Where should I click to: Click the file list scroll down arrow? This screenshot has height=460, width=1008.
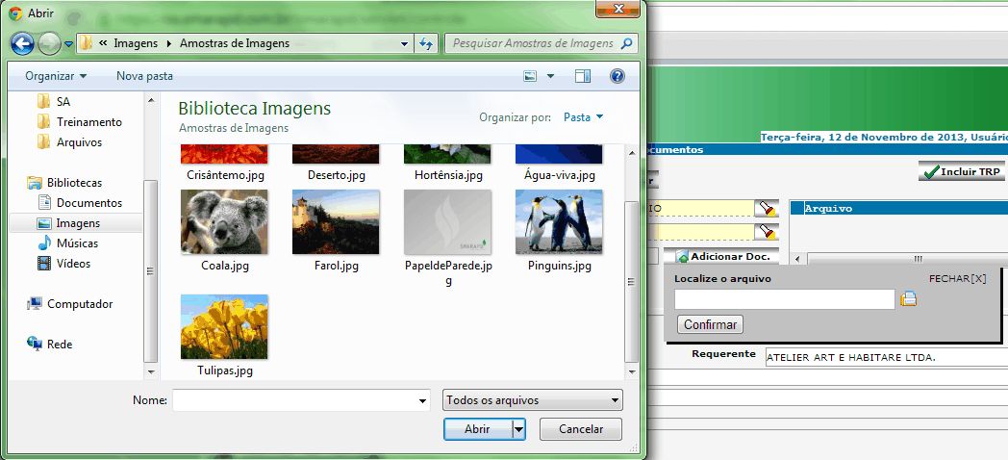click(632, 371)
